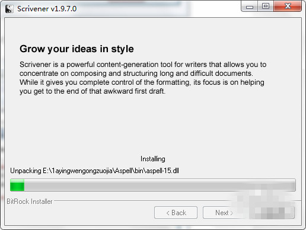The height and width of the screenshot is (230, 306).
Task: Click the Scrivener description paragraph
Action: [x=143, y=78]
